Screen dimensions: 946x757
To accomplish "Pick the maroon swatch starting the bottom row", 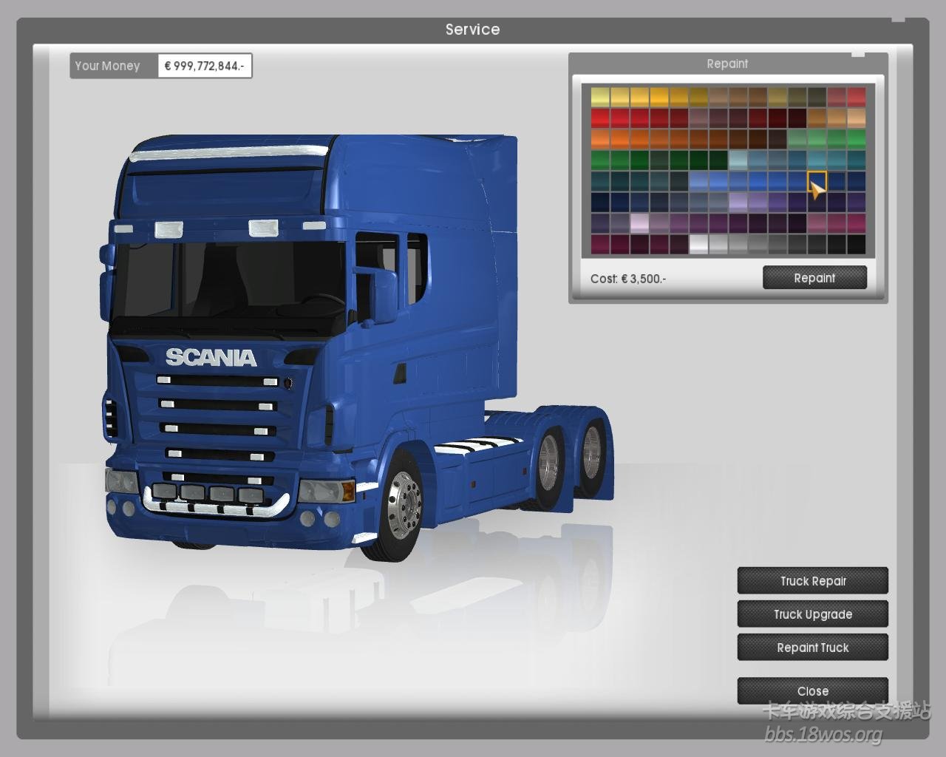I will 600,244.
